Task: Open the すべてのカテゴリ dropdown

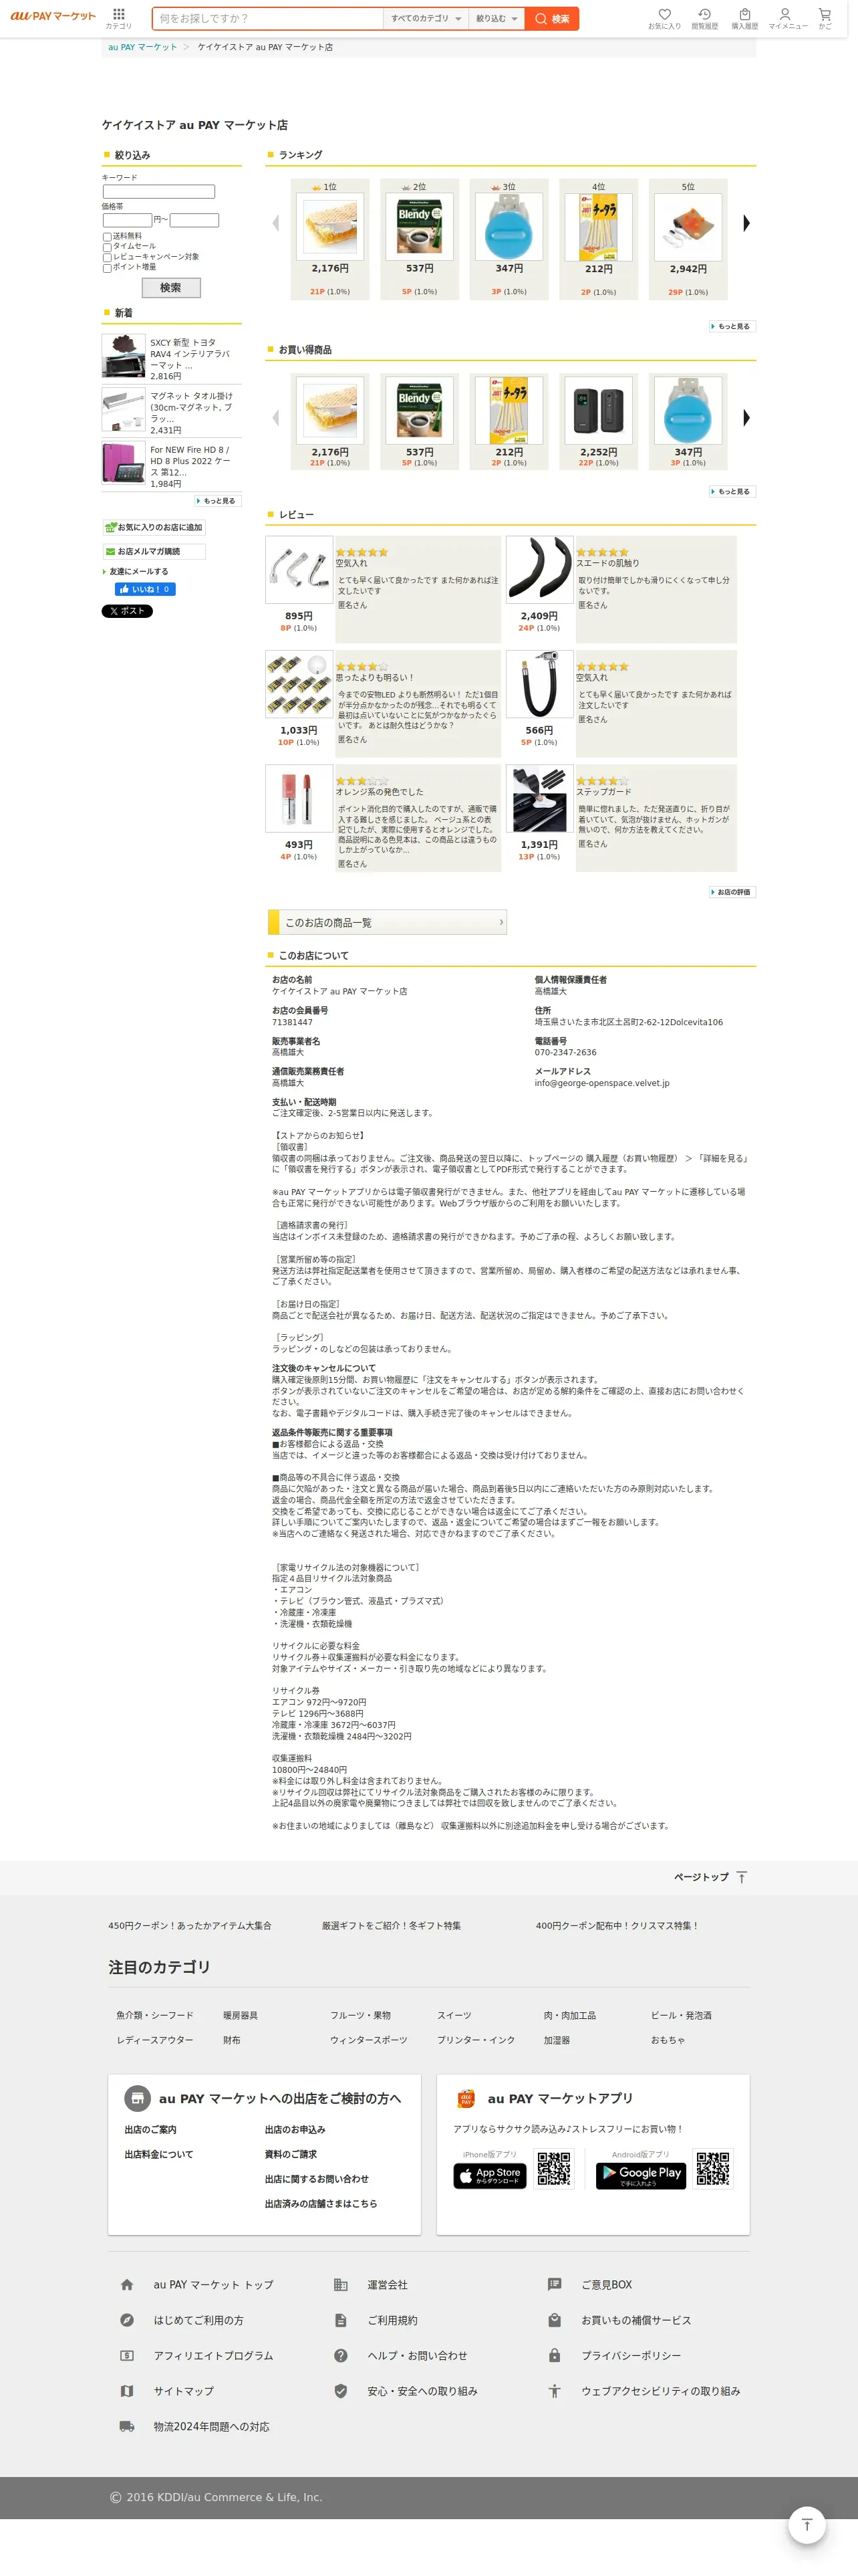Action: tap(426, 18)
